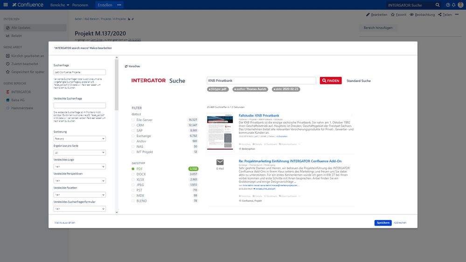Check the CRM source filter

tap(133, 125)
